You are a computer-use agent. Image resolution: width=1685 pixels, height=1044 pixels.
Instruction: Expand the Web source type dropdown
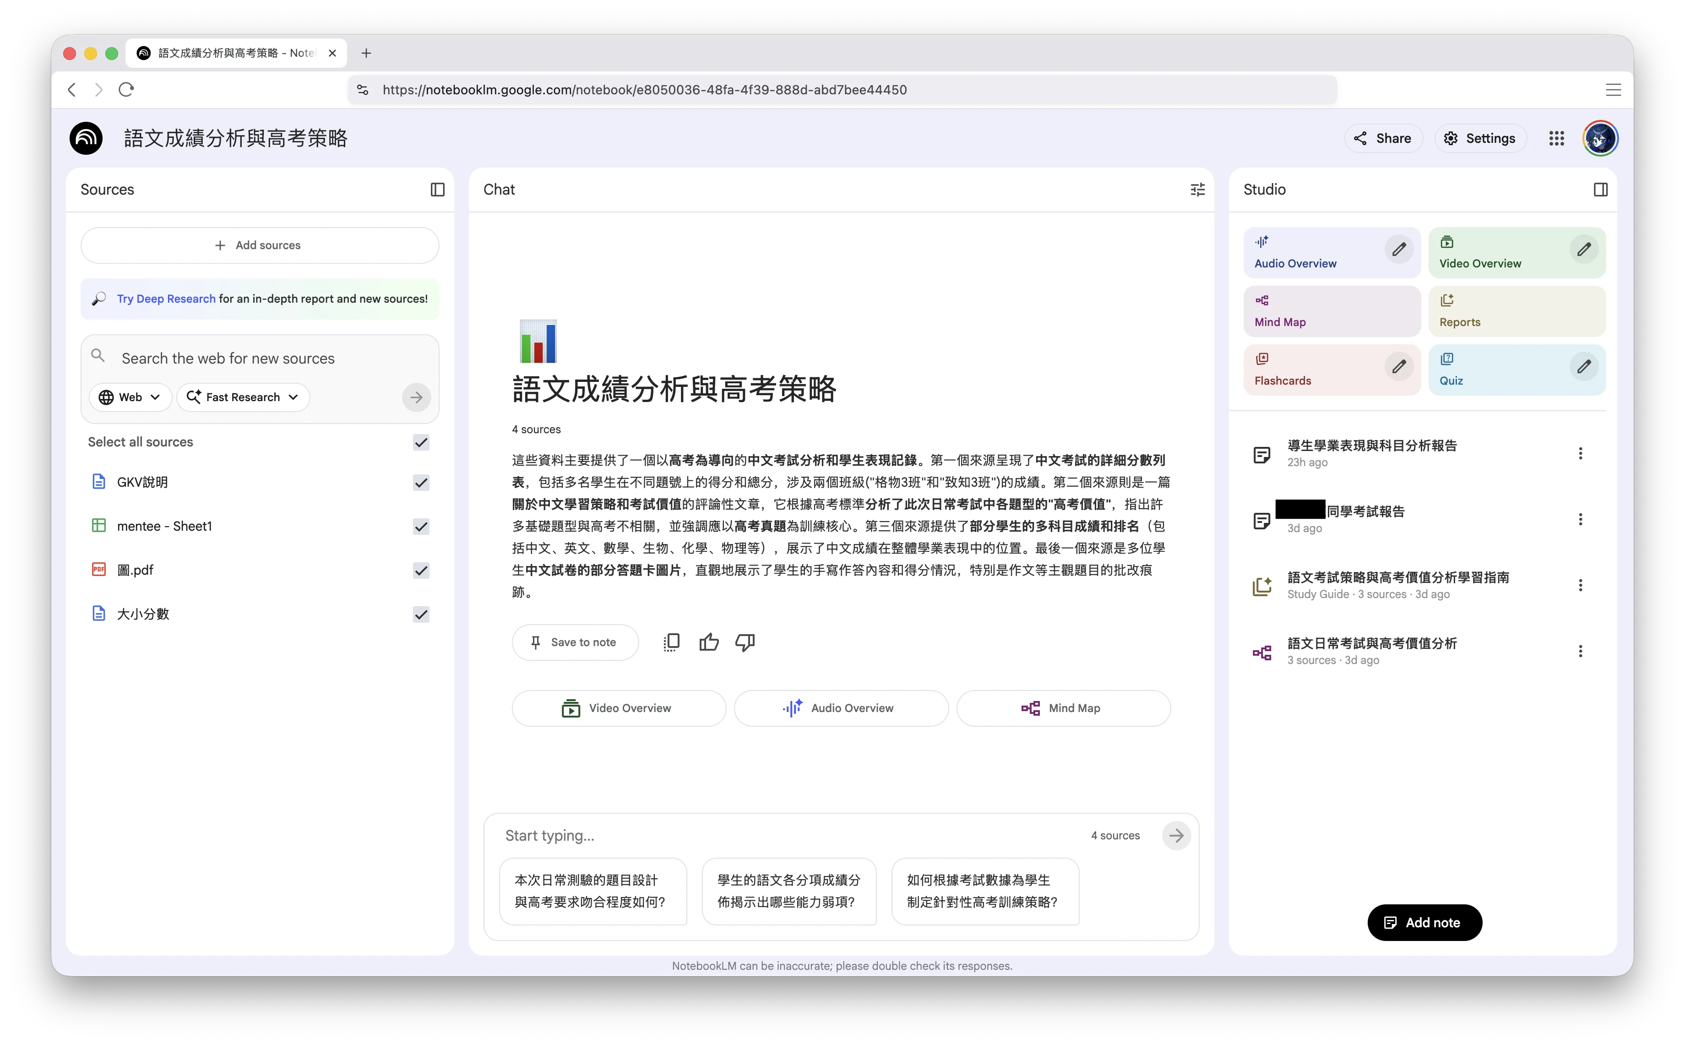coord(130,397)
